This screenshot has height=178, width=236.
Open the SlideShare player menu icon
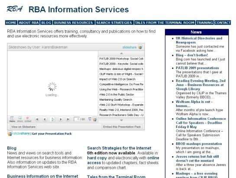12,119
